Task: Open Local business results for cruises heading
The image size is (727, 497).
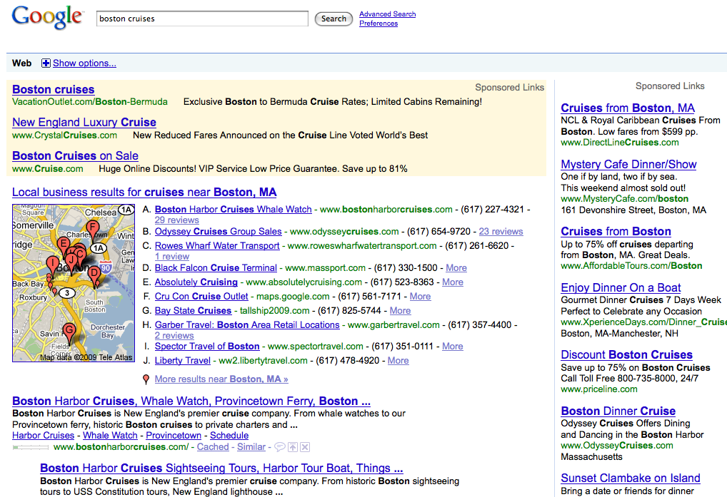Action: click(x=144, y=192)
